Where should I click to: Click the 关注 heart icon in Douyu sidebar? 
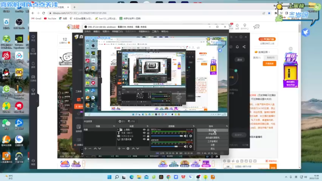pyautogui.click(x=33, y=38)
